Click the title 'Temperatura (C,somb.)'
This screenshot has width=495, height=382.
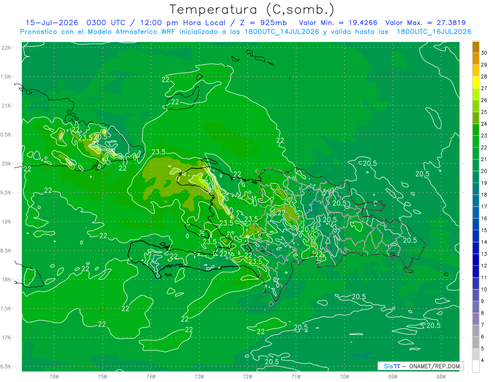tap(252, 9)
